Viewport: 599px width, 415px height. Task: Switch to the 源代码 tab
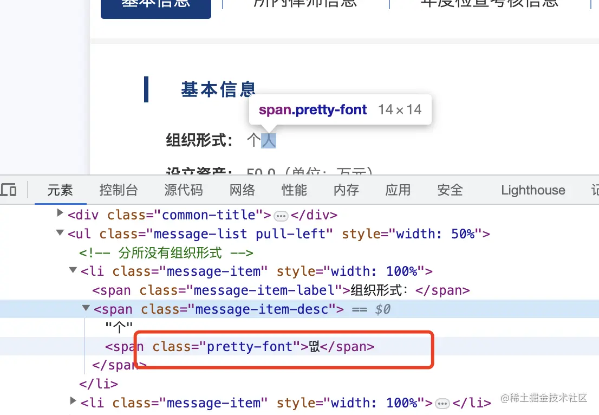point(184,190)
